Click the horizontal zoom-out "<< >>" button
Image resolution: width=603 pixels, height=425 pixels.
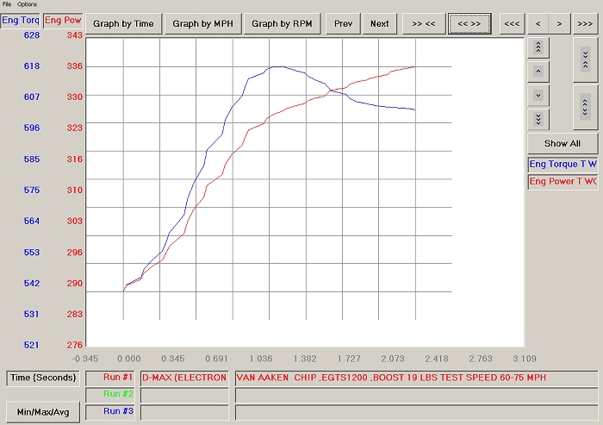470,23
